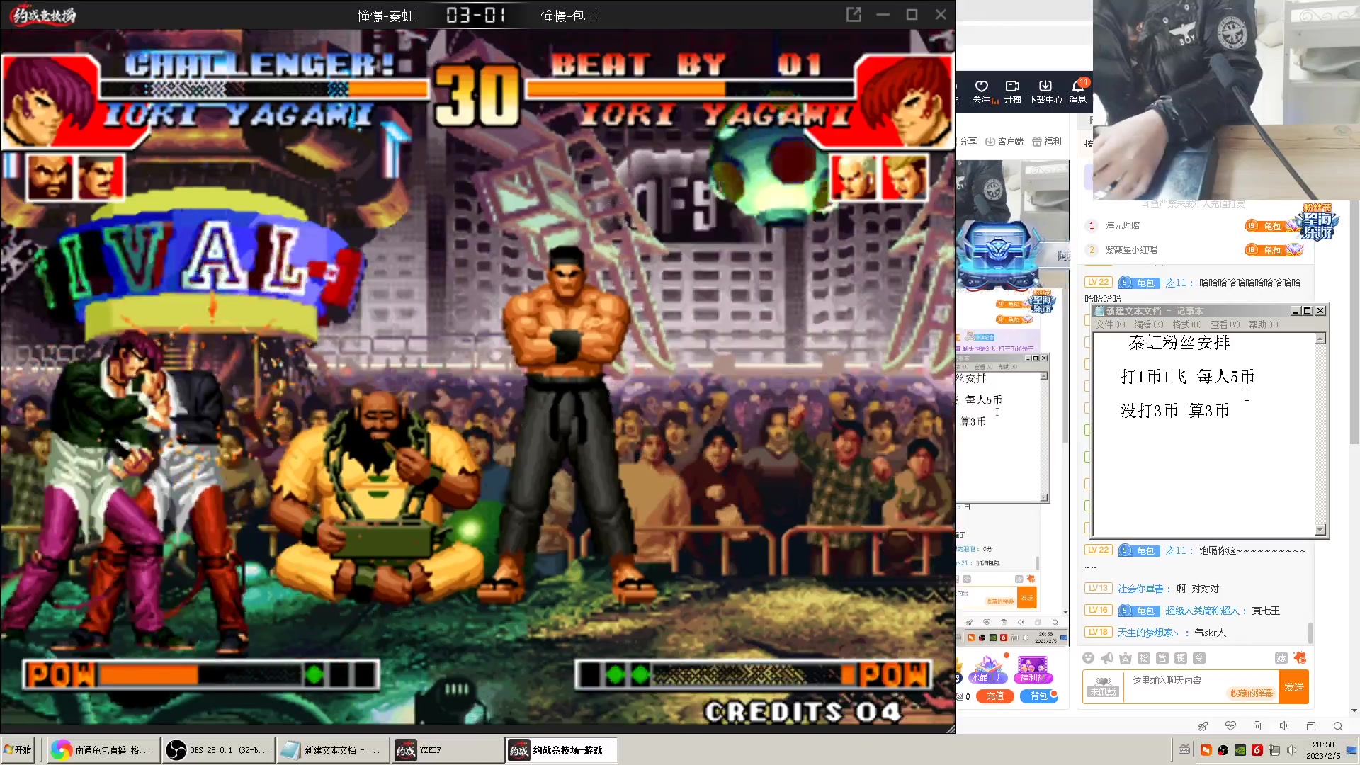
Task: Click the Notepad scroll down arrow
Action: 1320,529
